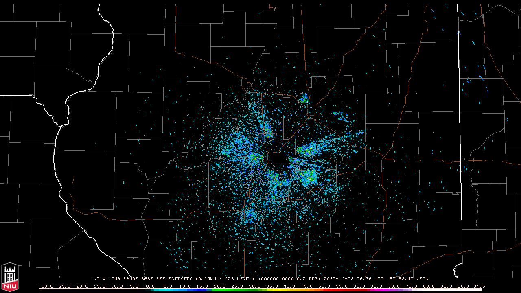This screenshot has width=521, height=293.
Task: Click the 2025-12-08 06:36 UTC timestamp
Action: click(x=353, y=279)
